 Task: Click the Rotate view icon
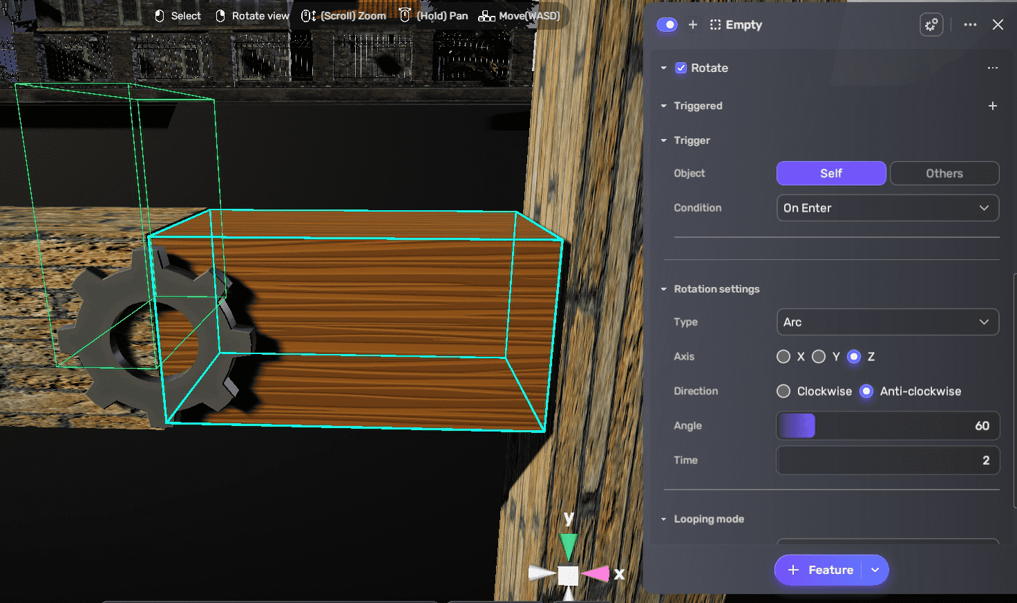(x=221, y=15)
